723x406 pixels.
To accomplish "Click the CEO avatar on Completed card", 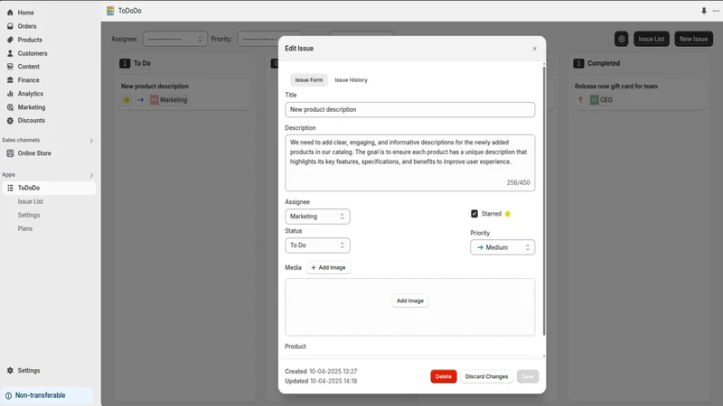I will [595, 99].
